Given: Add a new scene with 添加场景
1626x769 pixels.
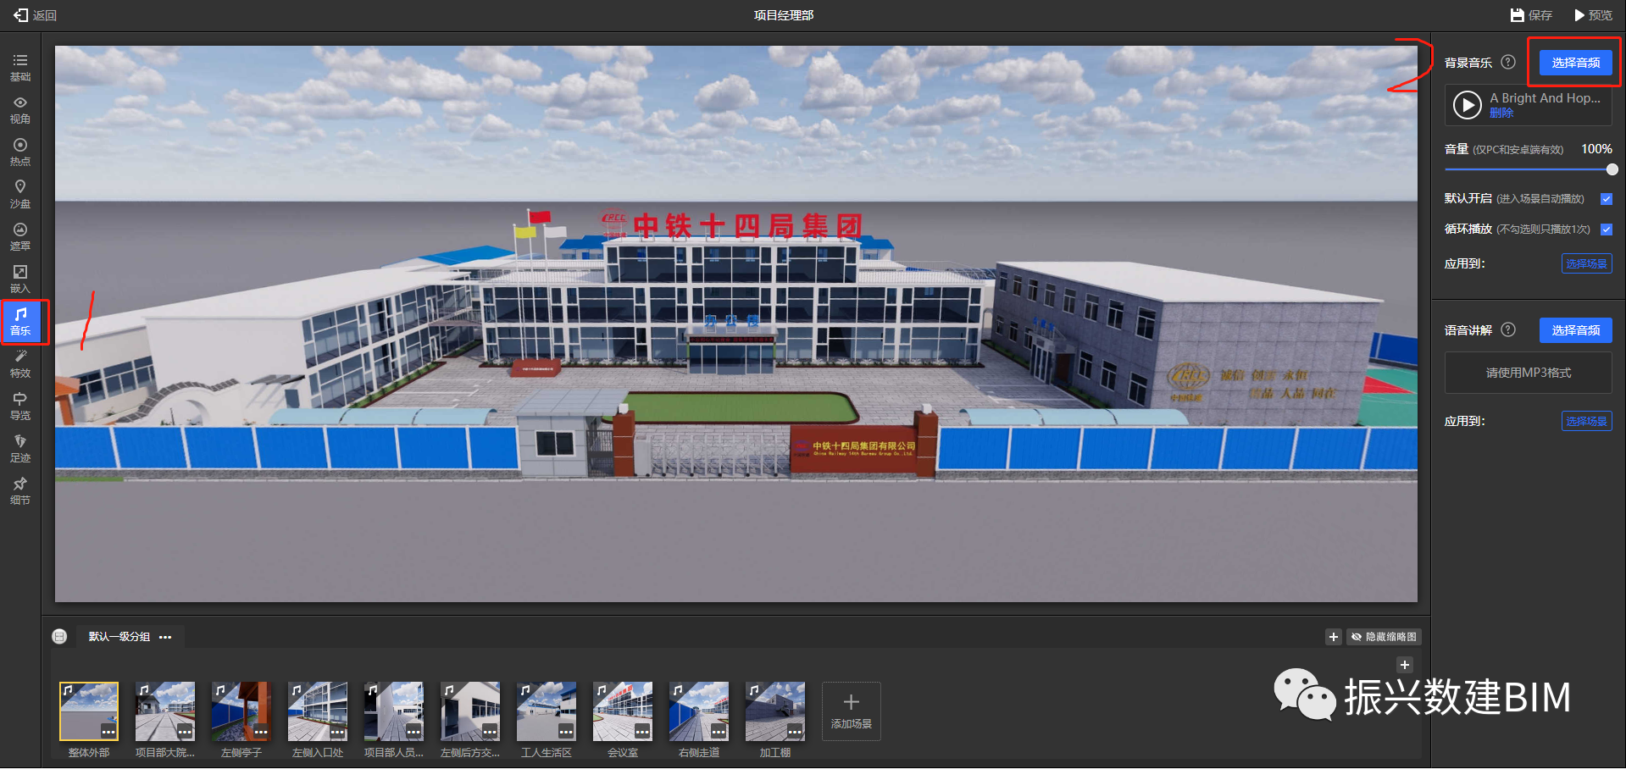Looking at the screenshot, I should click(852, 711).
